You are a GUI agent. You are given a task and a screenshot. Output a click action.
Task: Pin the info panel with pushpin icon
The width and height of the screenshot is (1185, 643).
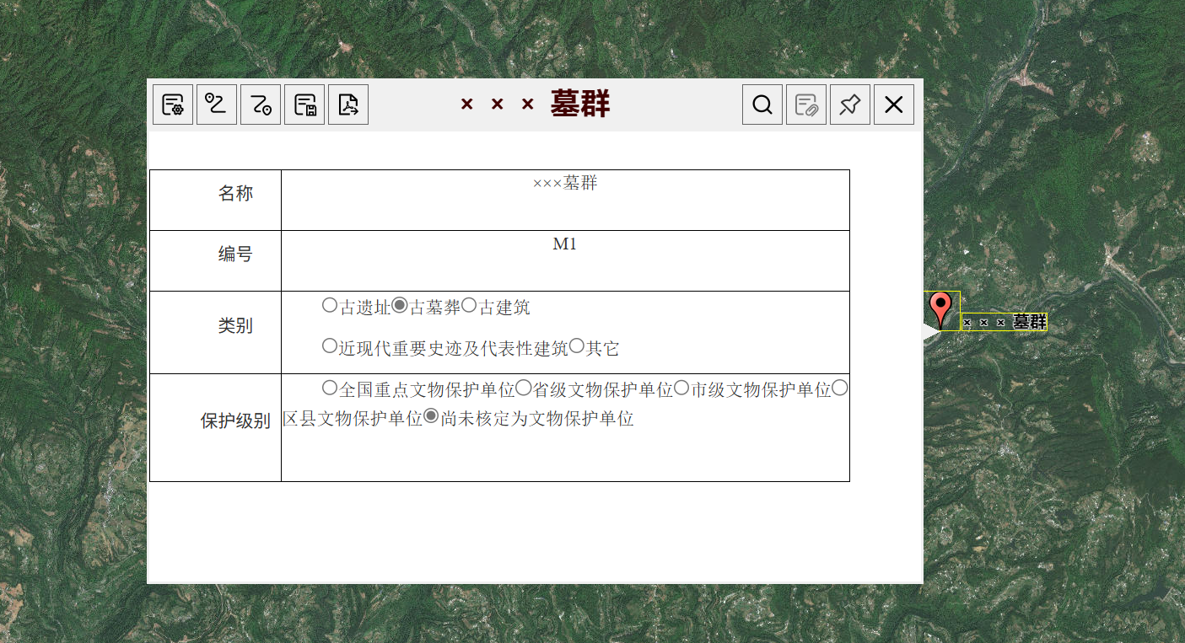click(x=850, y=104)
